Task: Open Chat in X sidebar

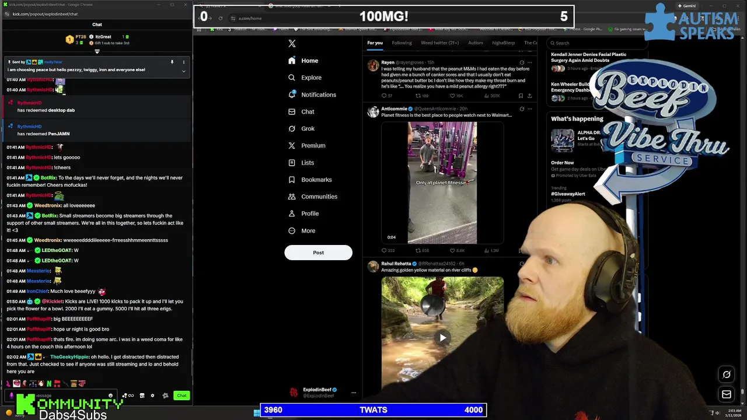Action: pos(301,111)
